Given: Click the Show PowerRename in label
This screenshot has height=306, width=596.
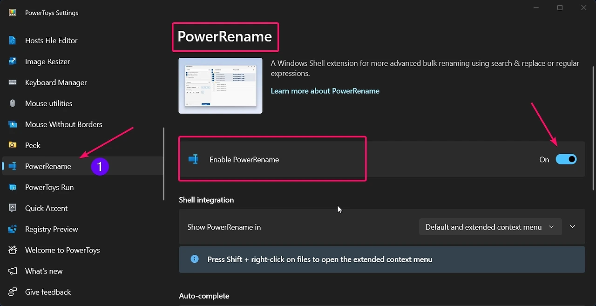Looking at the screenshot, I should pos(224,227).
